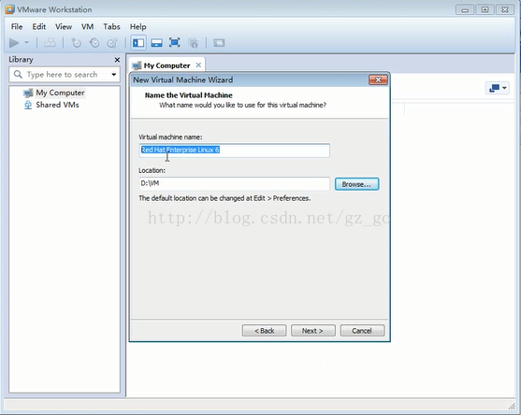Click the Next > button
This screenshot has height=415, width=521.
[312, 331]
